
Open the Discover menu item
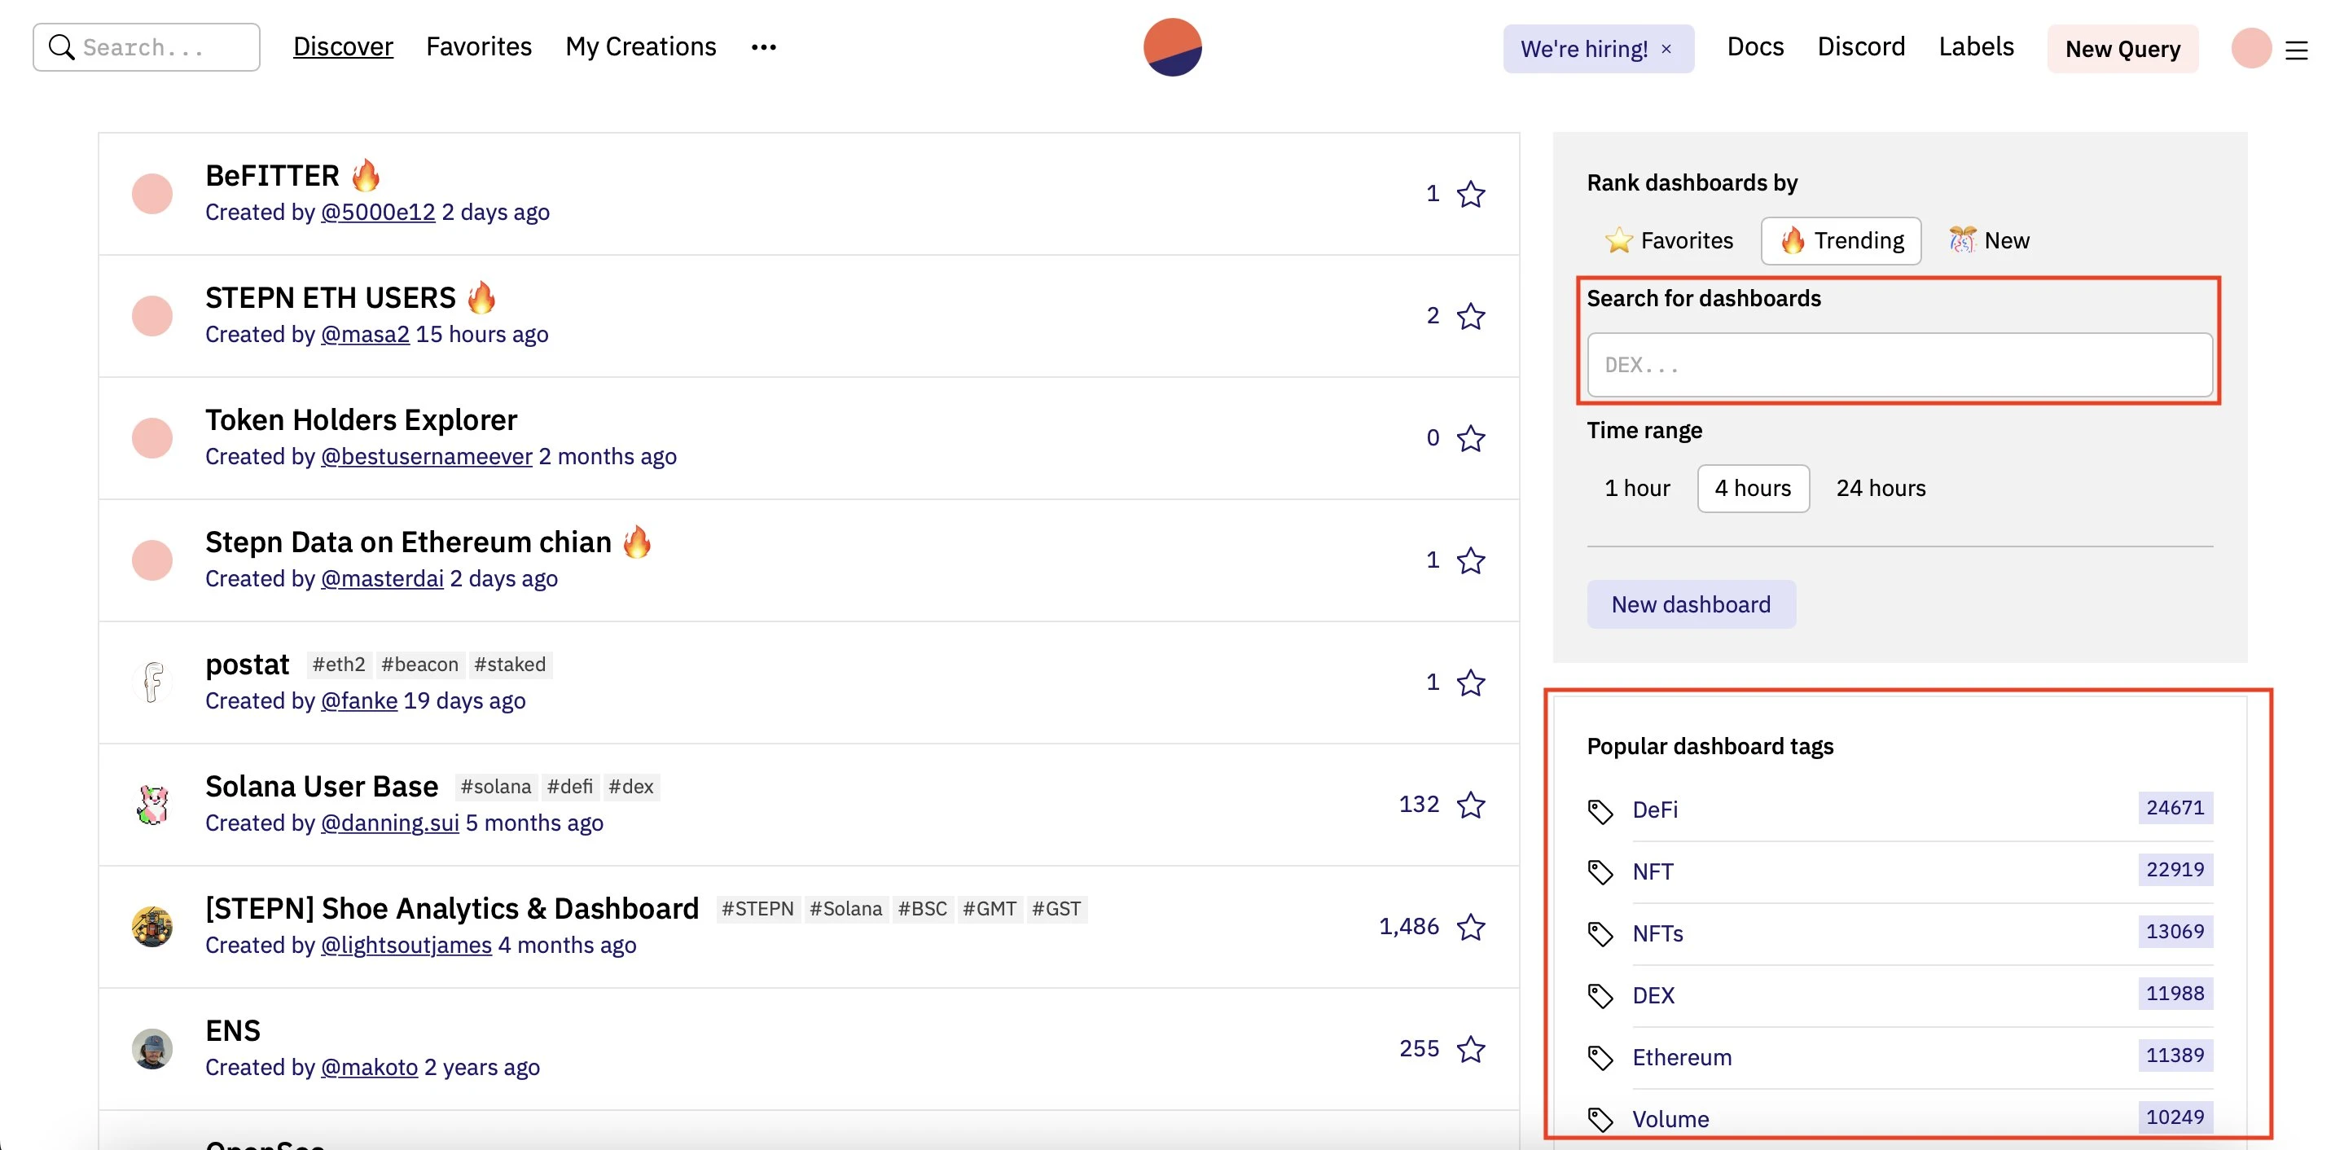tap(342, 45)
